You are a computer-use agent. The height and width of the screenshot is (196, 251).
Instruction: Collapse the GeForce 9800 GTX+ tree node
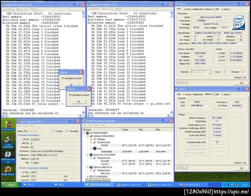click(x=87, y=167)
